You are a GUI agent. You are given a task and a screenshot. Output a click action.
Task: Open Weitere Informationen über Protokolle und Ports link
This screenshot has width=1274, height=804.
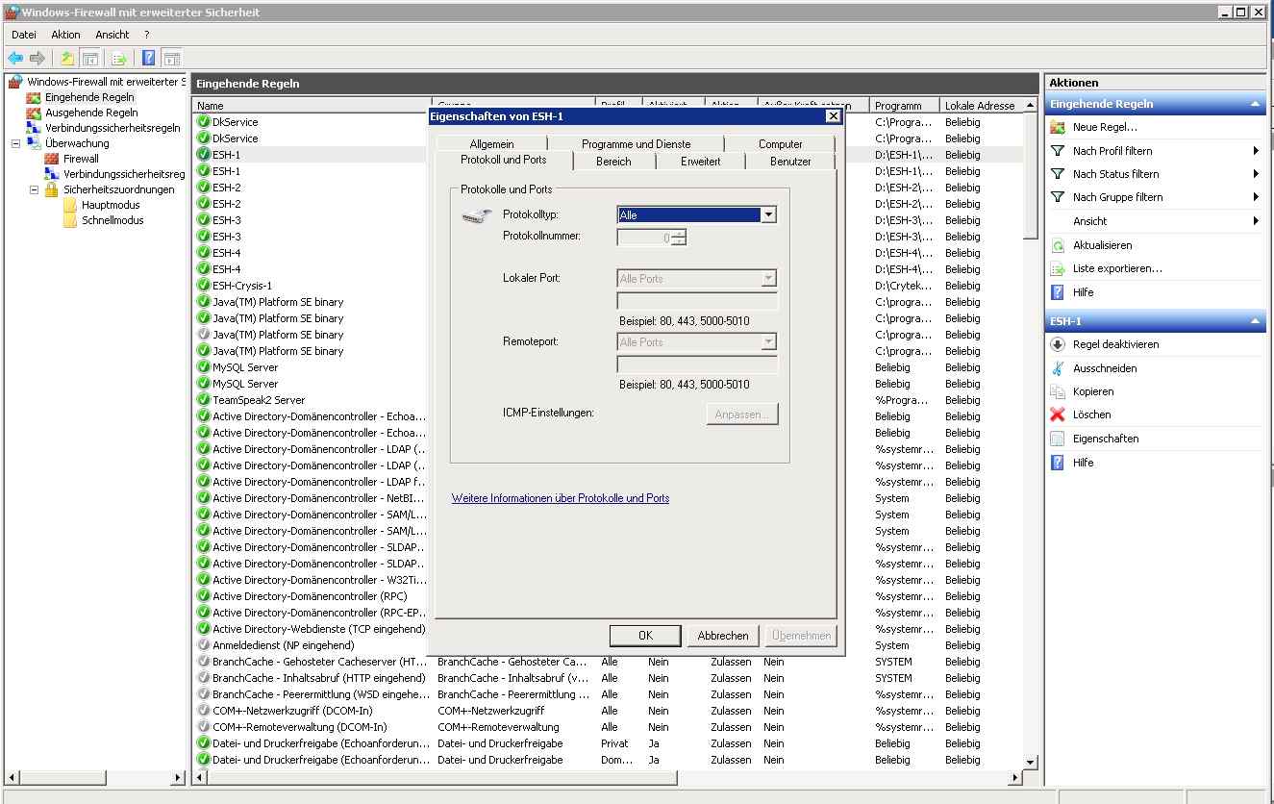point(561,498)
